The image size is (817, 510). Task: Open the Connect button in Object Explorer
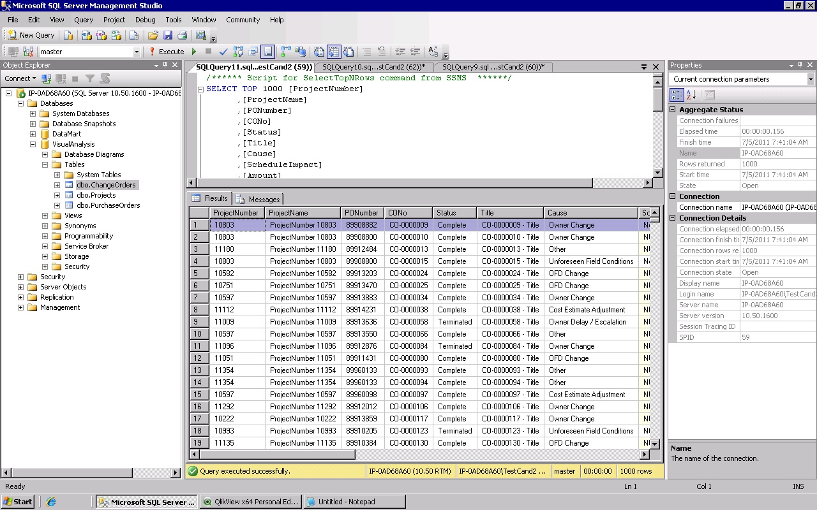(20, 78)
